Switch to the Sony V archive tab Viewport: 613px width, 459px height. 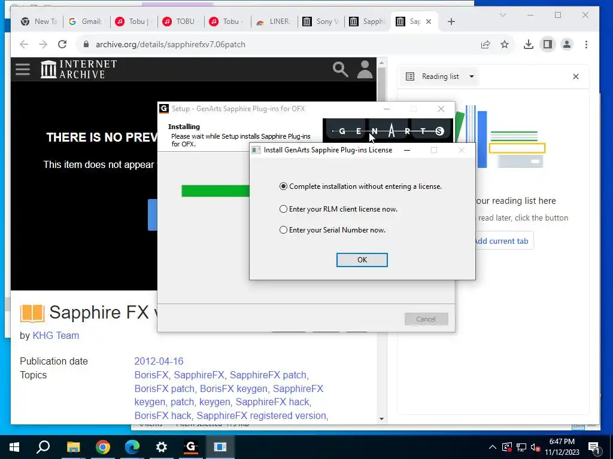tap(321, 22)
